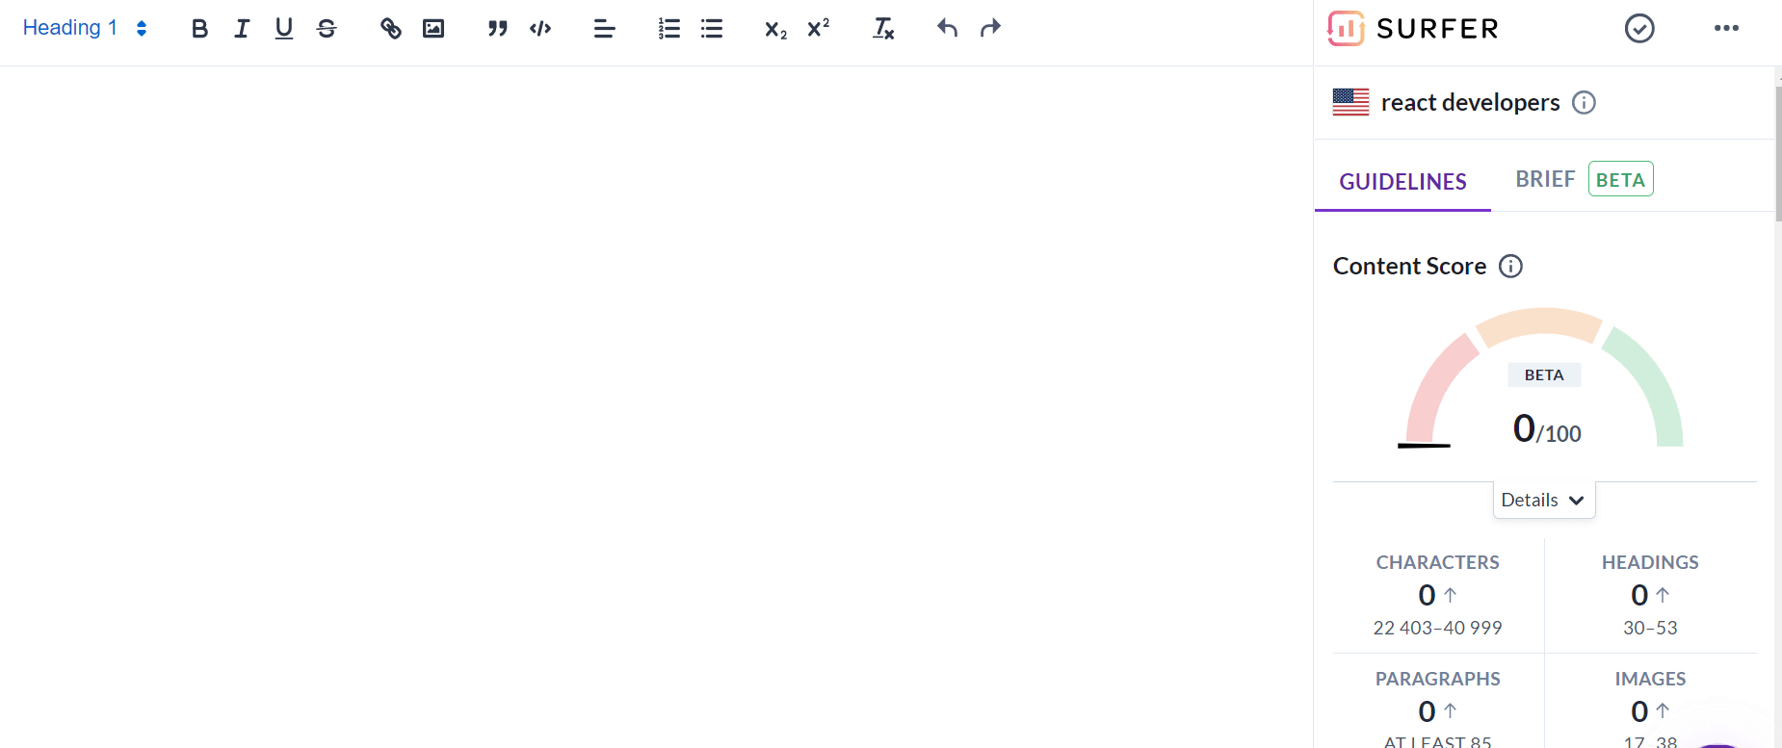Click the CHARACTERS metric label
Image resolution: width=1782 pixels, height=748 pixels.
click(x=1437, y=562)
